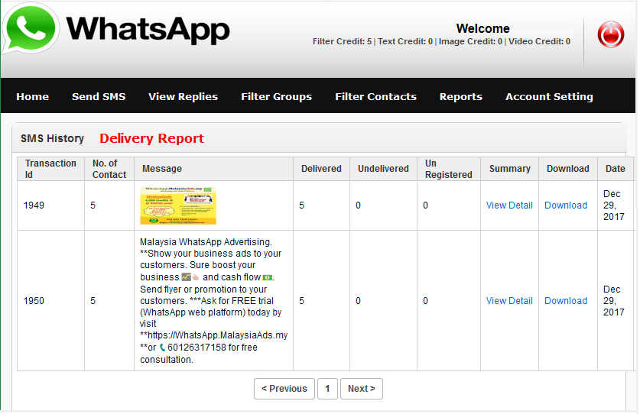Screen dimensions: 640x414
Task: Select Filter Contacts menu item
Action: tap(376, 97)
